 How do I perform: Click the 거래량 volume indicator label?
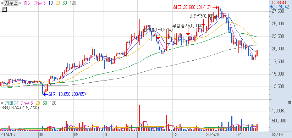(x=12, y=103)
